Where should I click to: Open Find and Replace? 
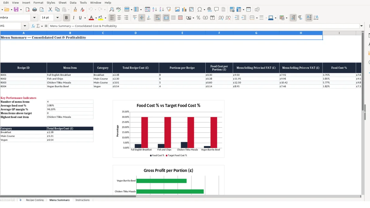(x=112, y=10)
